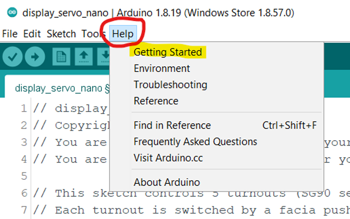350x219 pixels.
Task: Click '// You are' comment on line 4
Action: point(70,159)
